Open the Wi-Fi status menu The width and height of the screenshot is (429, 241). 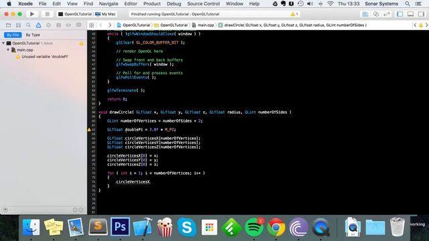click(330, 4)
